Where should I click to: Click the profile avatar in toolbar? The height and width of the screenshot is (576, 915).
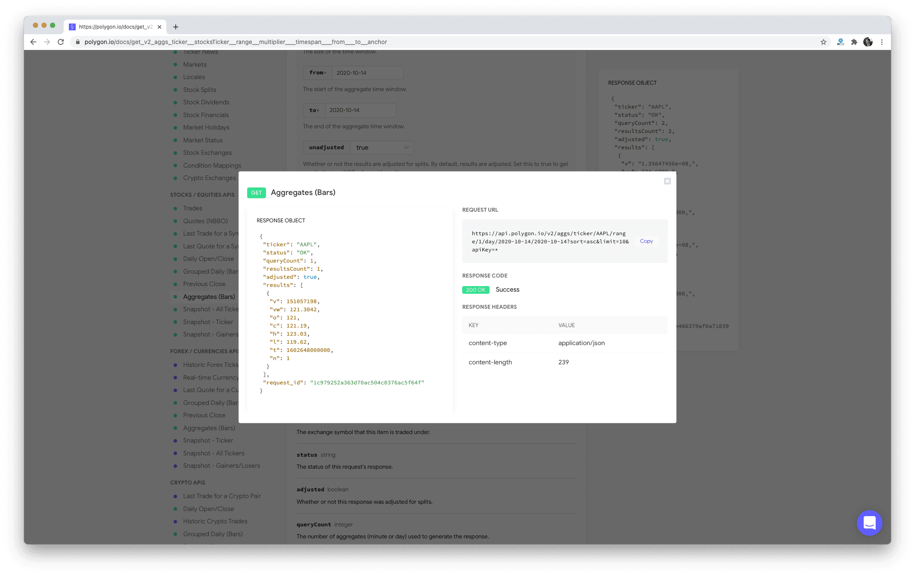point(868,42)
